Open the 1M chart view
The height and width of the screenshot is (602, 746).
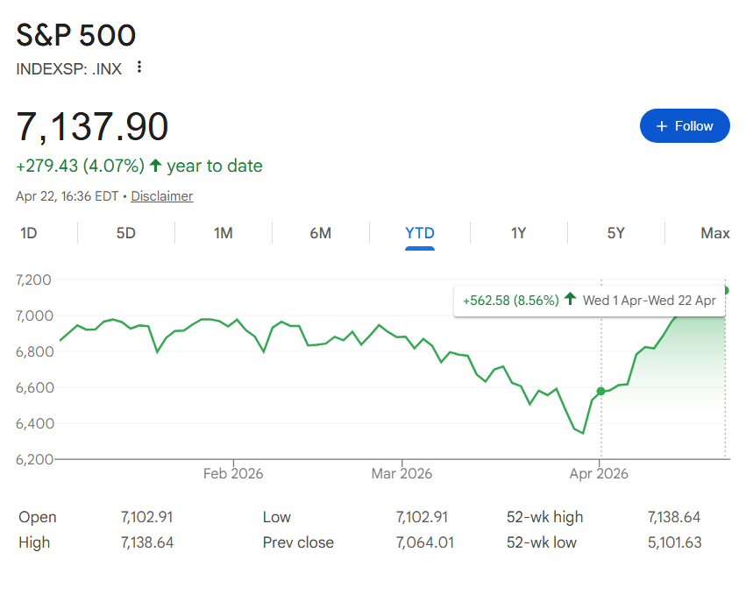[x=223, y=233]
